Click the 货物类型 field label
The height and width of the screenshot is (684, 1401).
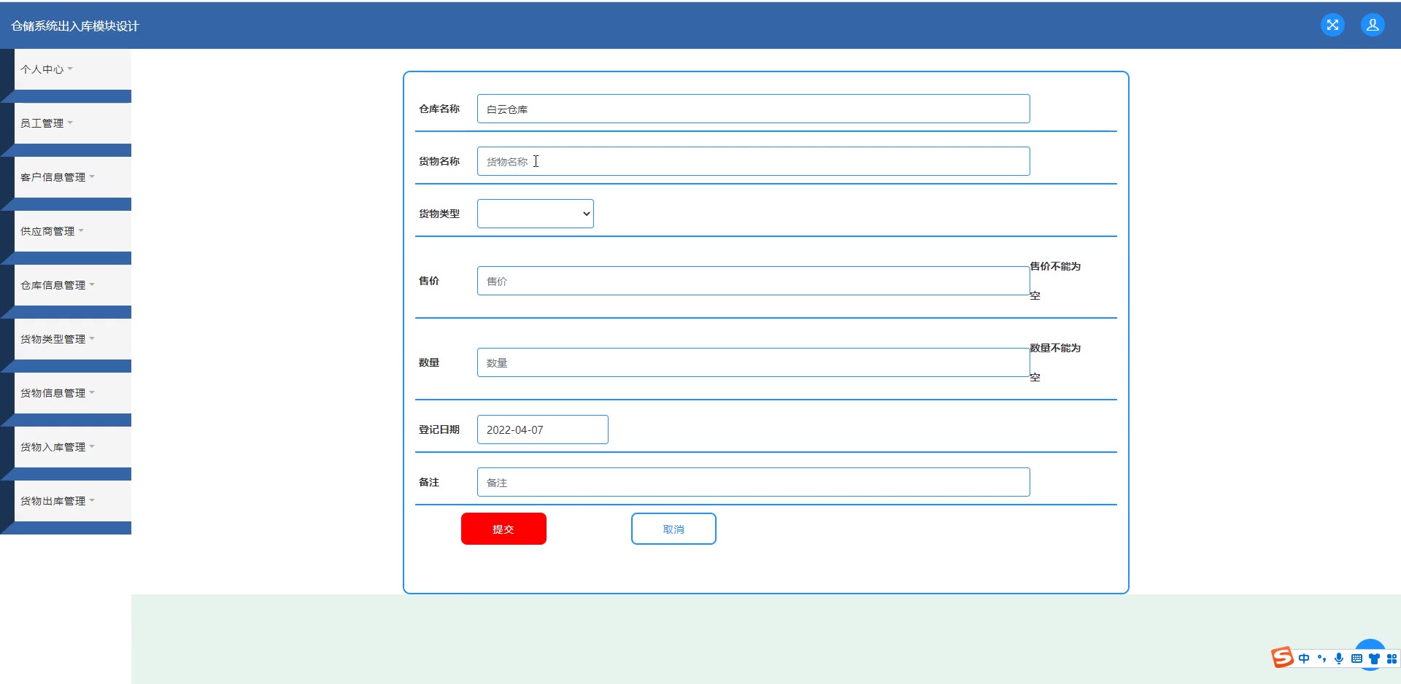[439, 214]
